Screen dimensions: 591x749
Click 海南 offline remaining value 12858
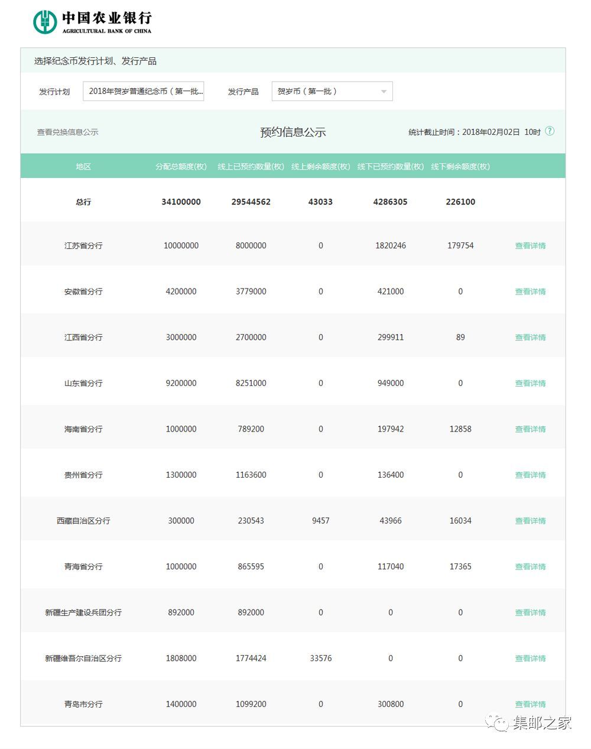(x=460, y=429)
